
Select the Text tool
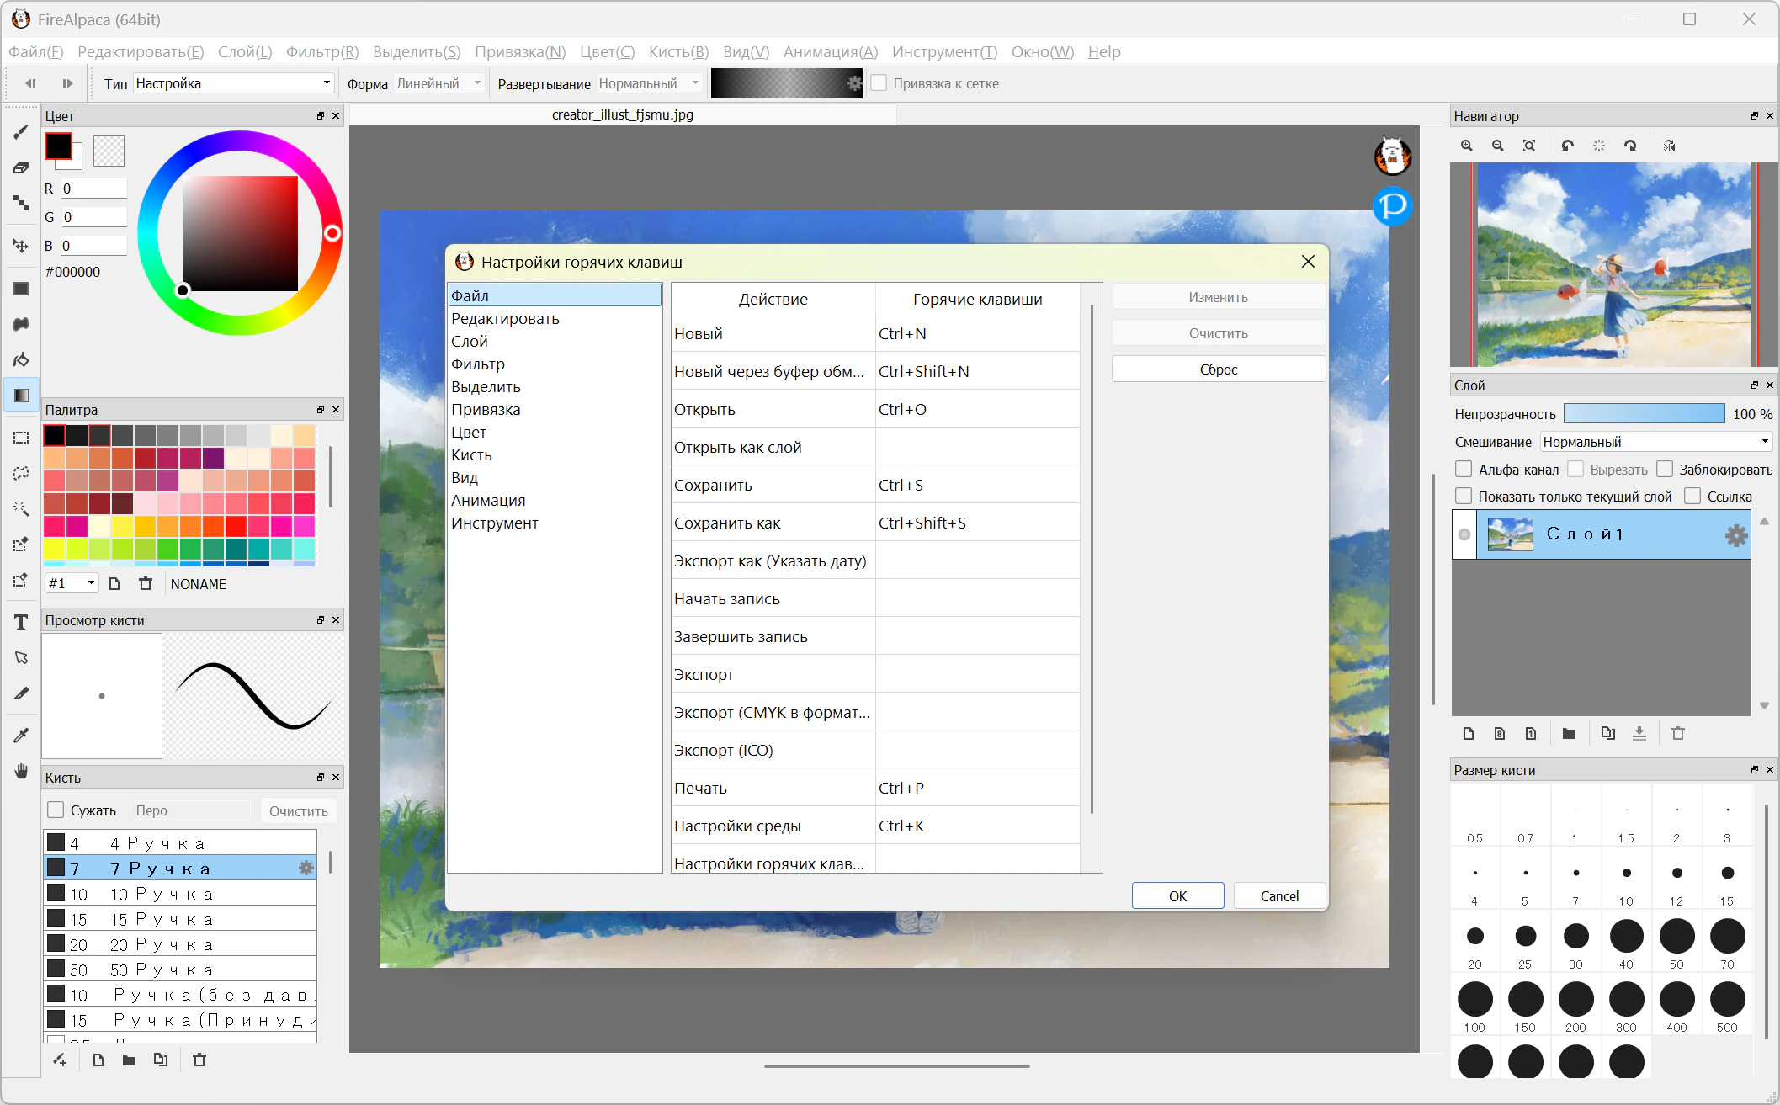pos(21,622)
